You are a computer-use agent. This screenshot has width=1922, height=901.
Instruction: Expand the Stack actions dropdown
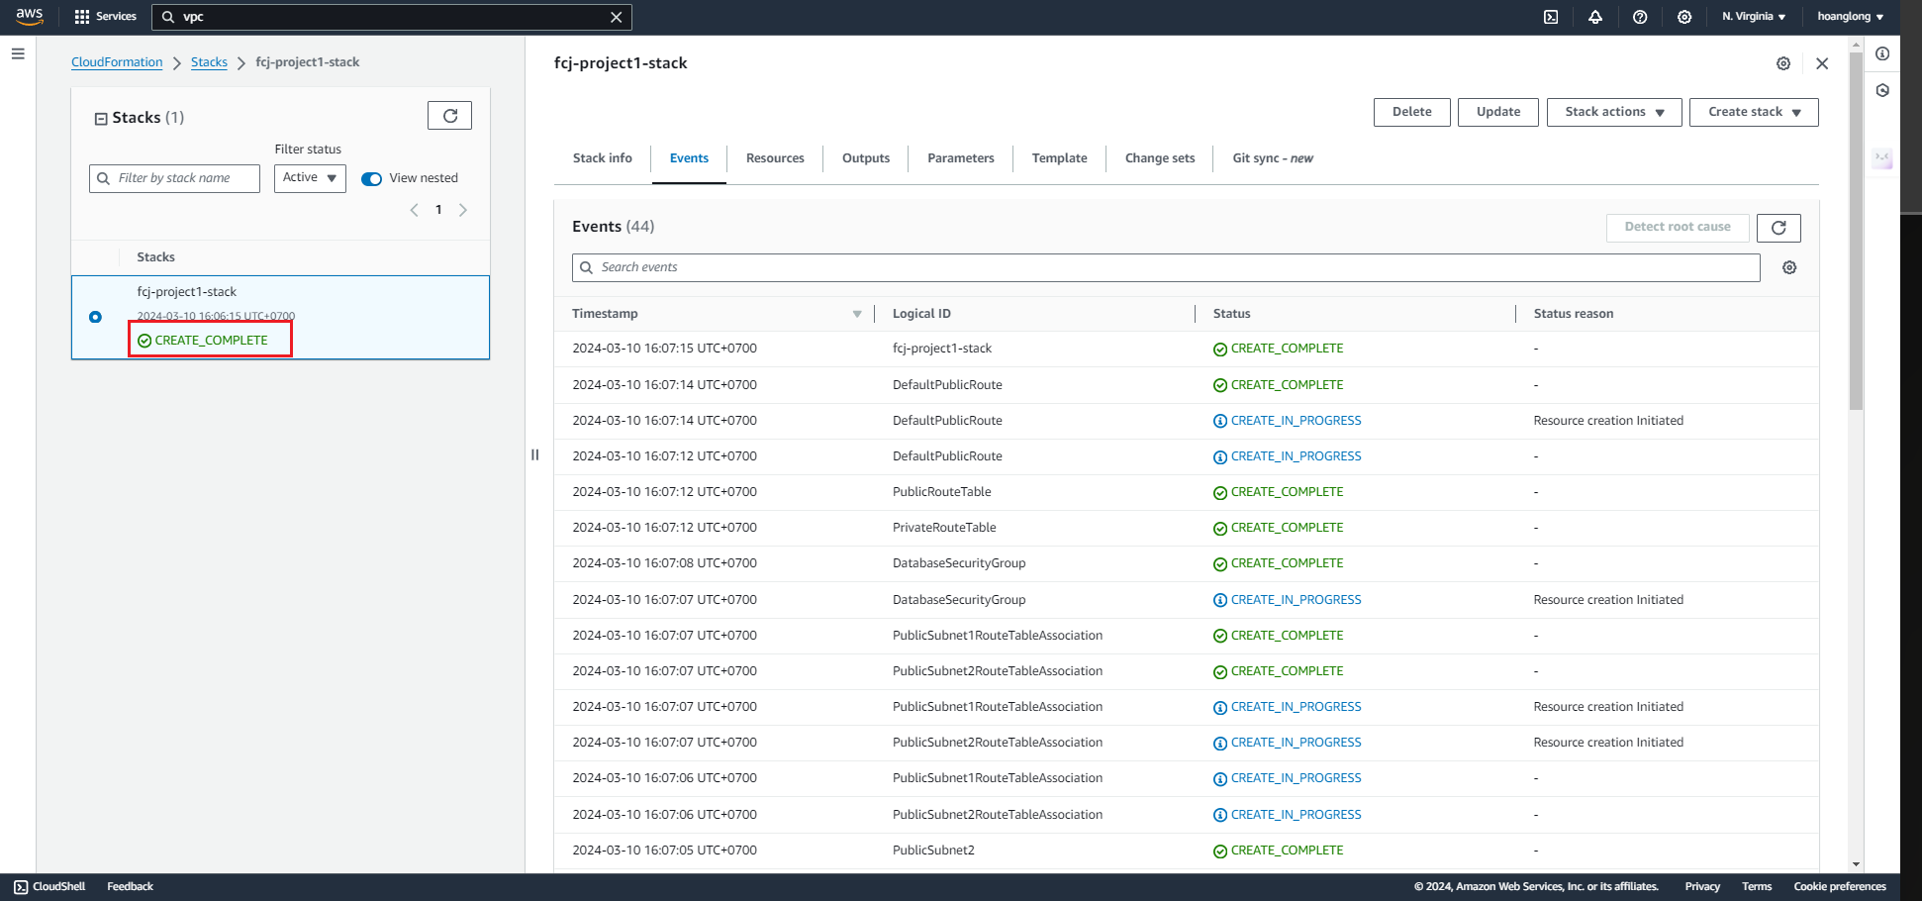pos(1613,112)
